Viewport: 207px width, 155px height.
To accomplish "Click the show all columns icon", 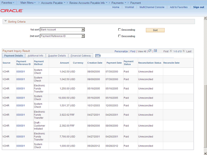I will [98, 56].
